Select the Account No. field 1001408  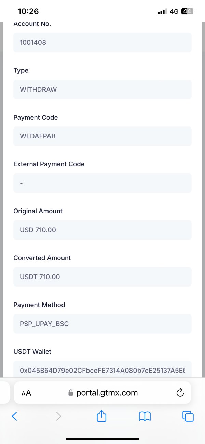[x=102, y=43]
